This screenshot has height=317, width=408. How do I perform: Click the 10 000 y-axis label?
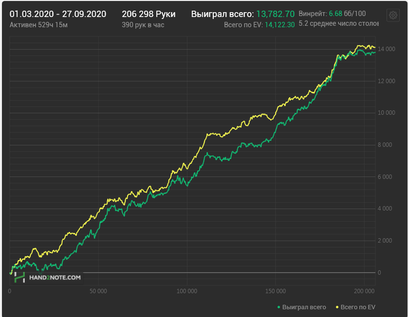tap(386, 113)
